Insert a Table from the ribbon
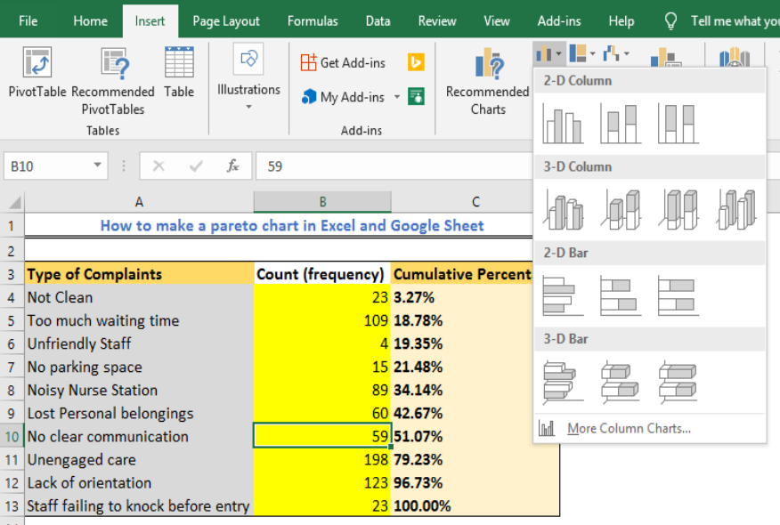780x525 pixels. click(x=179, y=72)
